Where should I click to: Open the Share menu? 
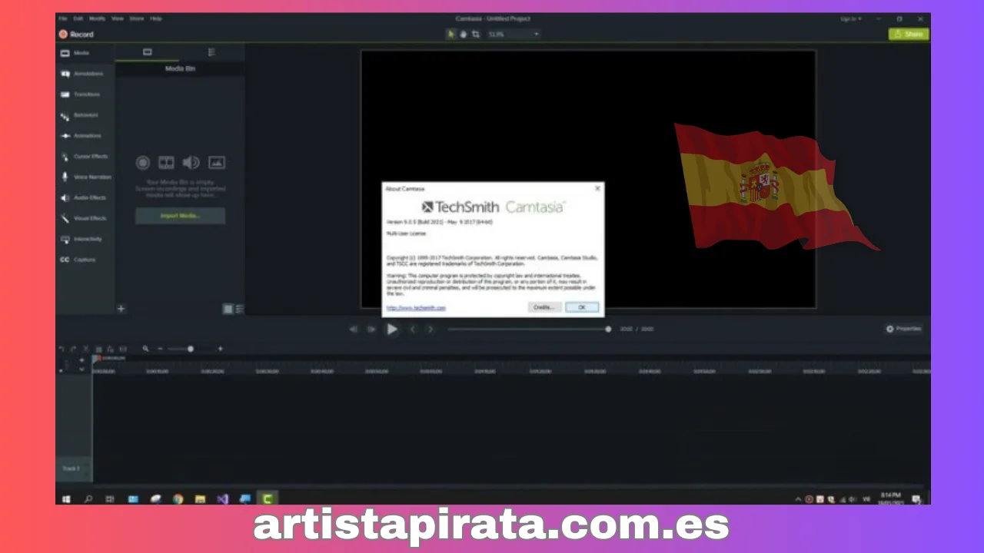click(x=137, y=18)
